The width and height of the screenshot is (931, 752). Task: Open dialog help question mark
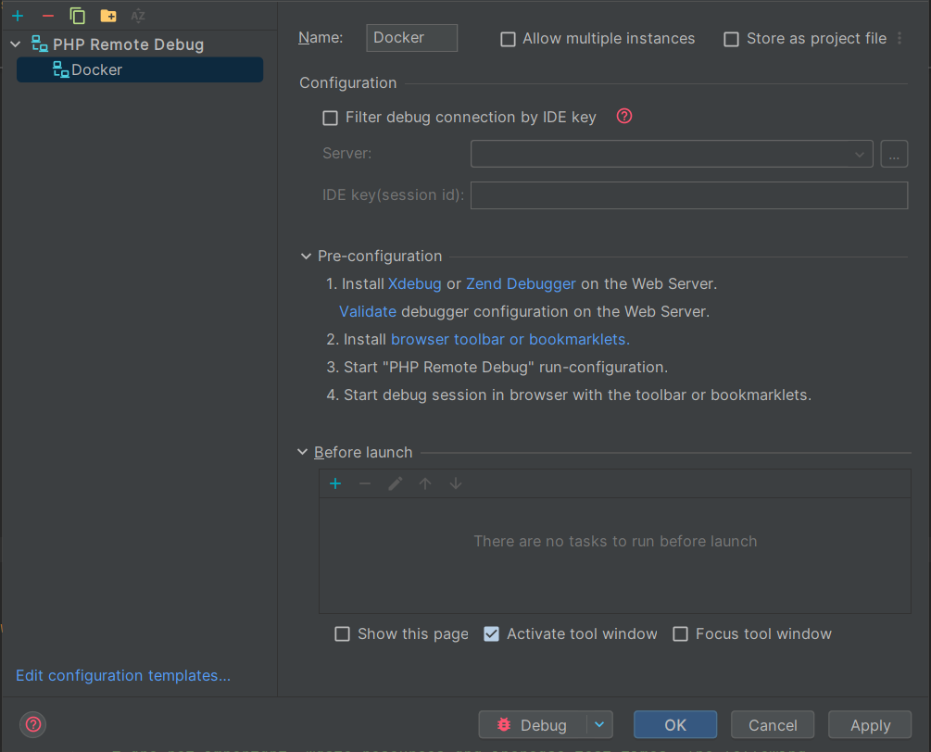coord(33,725)
